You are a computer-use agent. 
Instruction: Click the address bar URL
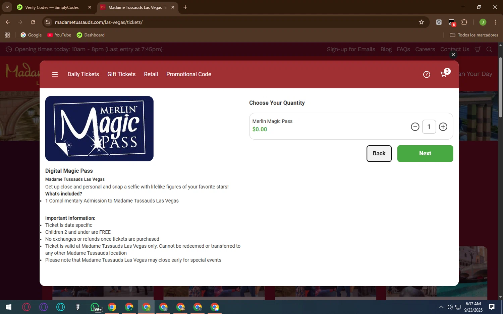pos(99,22)
